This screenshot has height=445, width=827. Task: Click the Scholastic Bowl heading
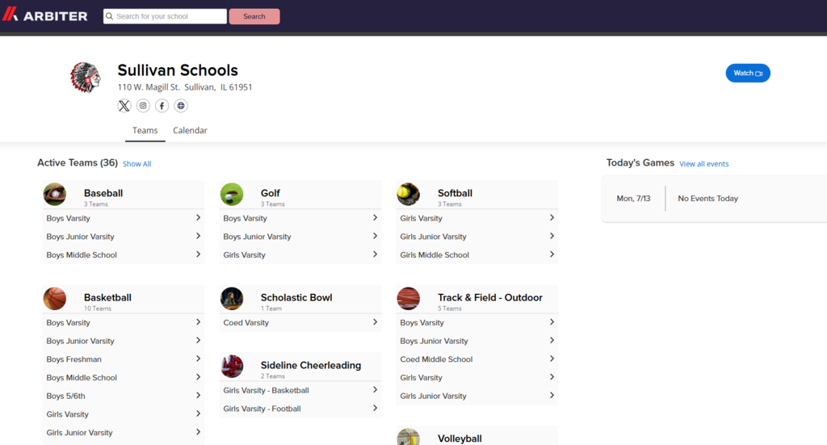[296, 297]
